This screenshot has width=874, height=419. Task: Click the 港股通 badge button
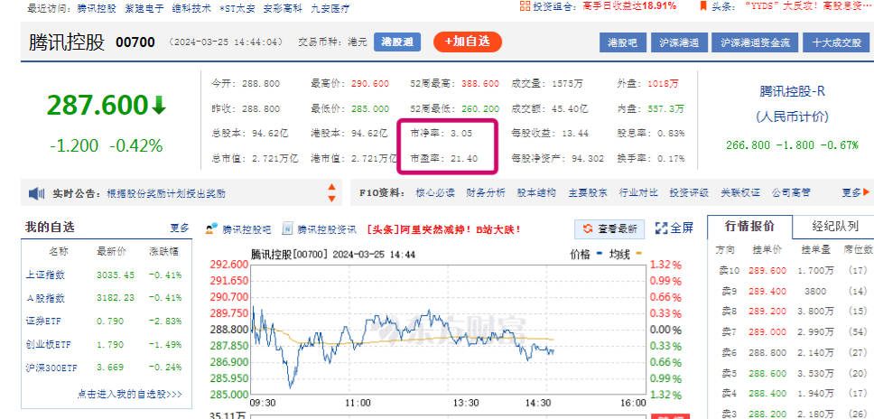click(x=397, y=42)
